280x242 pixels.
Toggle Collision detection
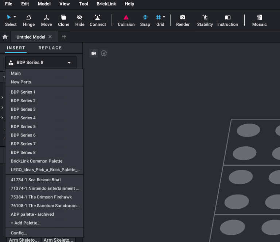(126, 20)
